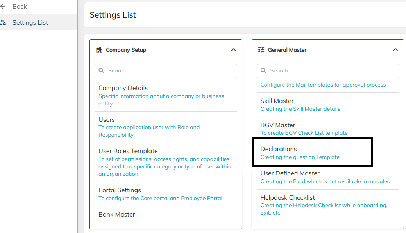
Task: Open Company Details settings
Action: pyautogui.click(x=166, y=96)
